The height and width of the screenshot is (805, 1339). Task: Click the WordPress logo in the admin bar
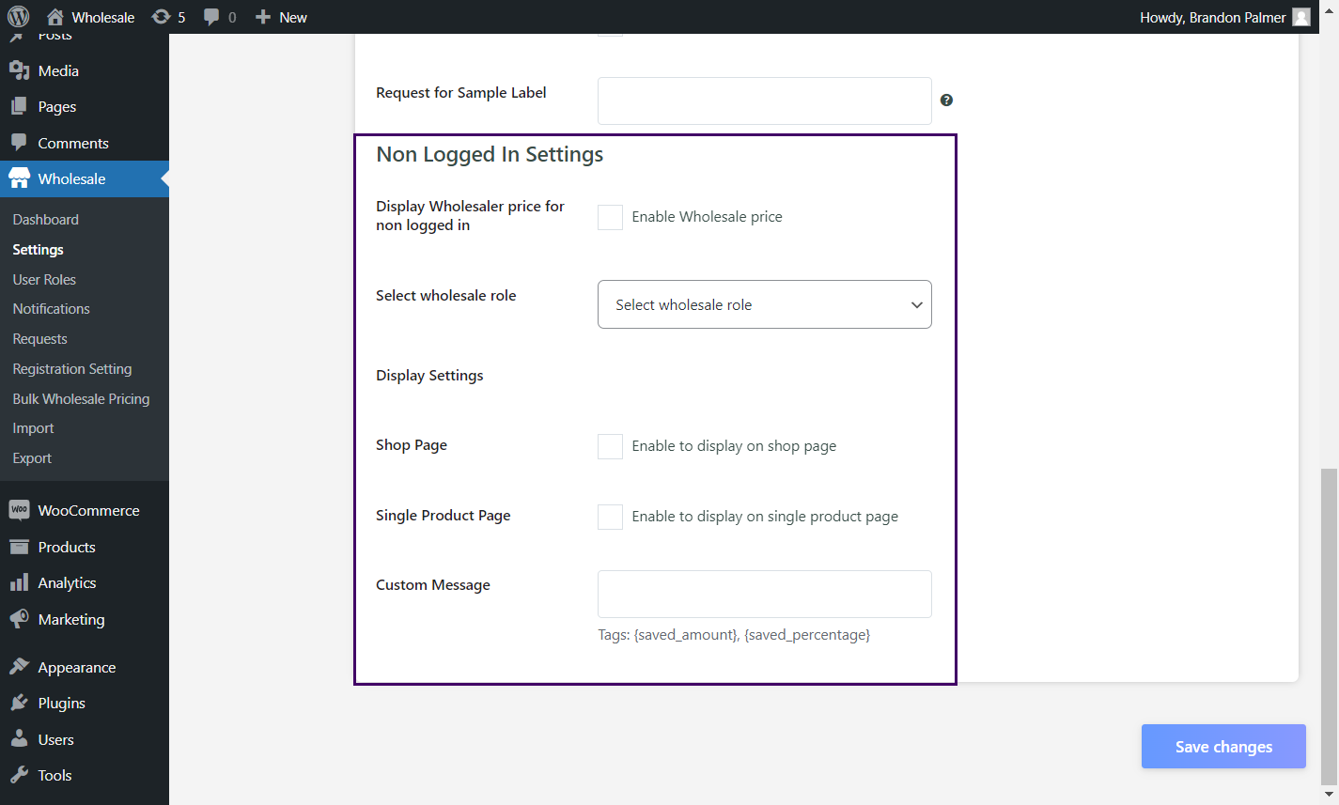pyautogui.click(x=18, y=16)
